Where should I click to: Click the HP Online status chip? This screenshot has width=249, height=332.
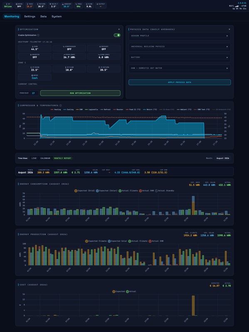[8, 5]
